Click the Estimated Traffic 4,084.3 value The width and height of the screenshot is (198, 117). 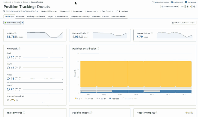[x=78, y=37]
